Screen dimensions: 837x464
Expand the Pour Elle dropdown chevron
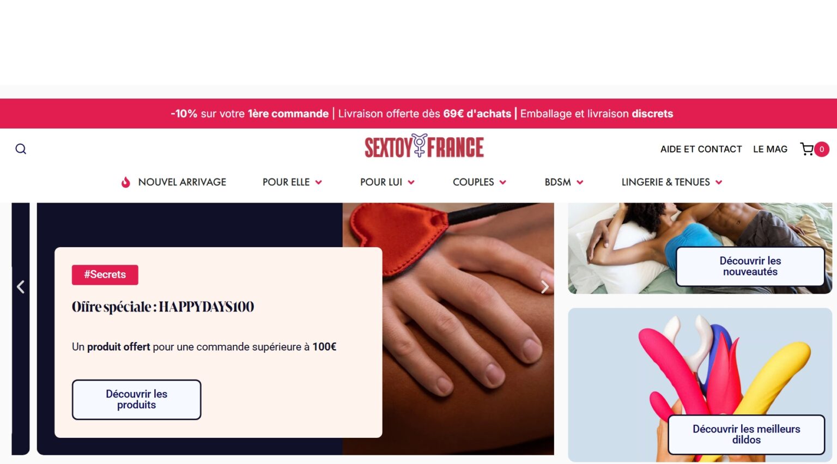(319, 182)
